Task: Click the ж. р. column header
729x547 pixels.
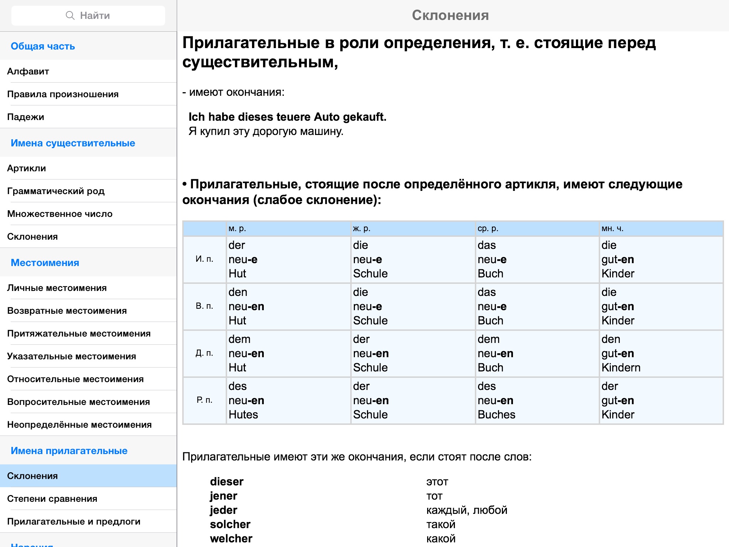Action: [x=413, y=229]
